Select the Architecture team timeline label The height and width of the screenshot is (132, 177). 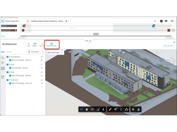coord(9,30)
